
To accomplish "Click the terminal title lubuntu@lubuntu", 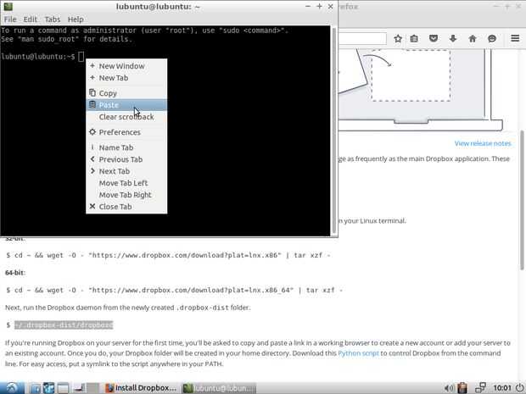I will click(158, 7).
